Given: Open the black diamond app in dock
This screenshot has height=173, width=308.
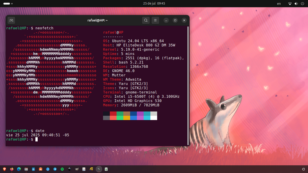Looking at the screenshot, I should [x=69, y=169].
